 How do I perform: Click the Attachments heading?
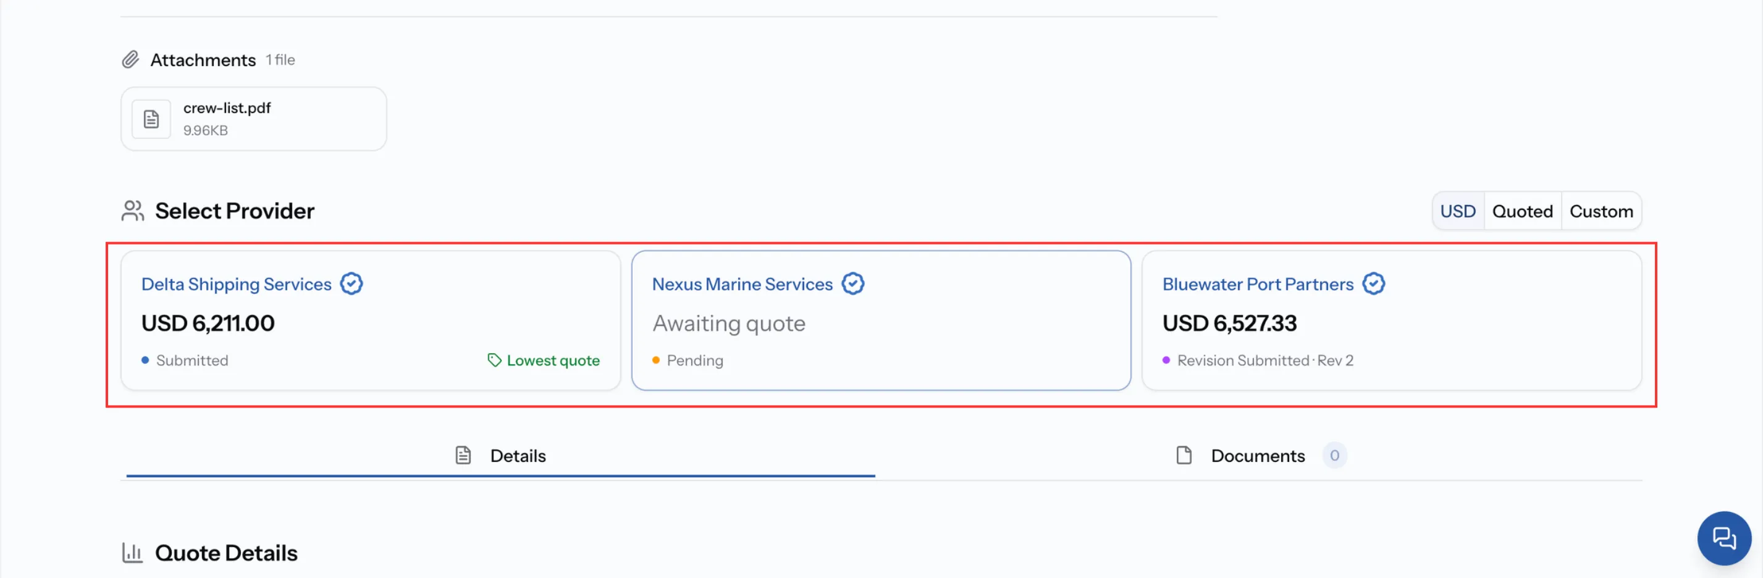pyautogui.click(x=203, y=59)
